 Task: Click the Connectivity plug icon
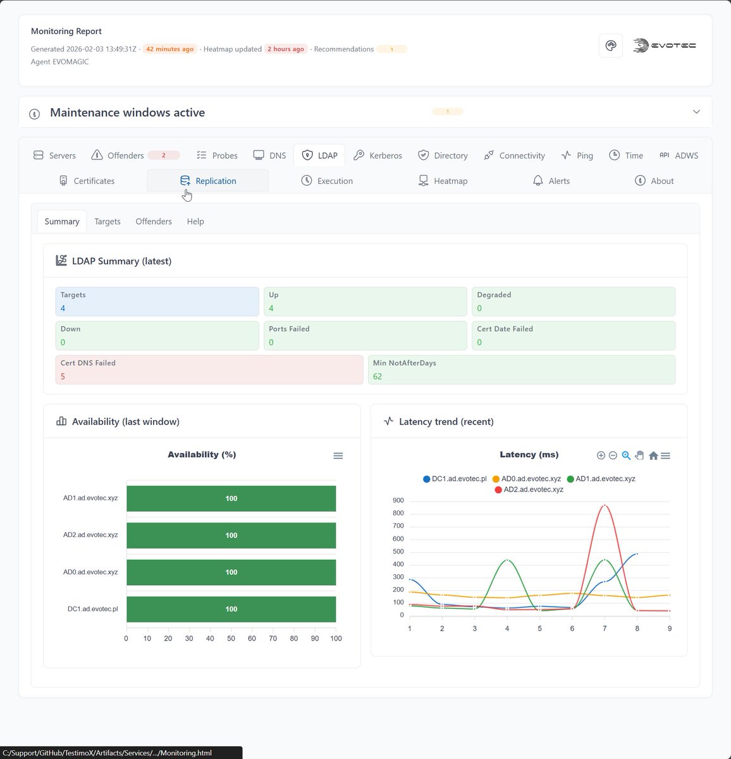(x=489, y=155)
